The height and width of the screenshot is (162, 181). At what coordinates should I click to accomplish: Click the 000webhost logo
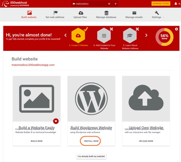point(15,4)
